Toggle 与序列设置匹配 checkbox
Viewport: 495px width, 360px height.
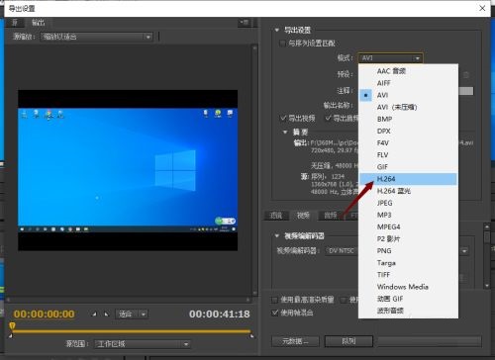[282, 44]
